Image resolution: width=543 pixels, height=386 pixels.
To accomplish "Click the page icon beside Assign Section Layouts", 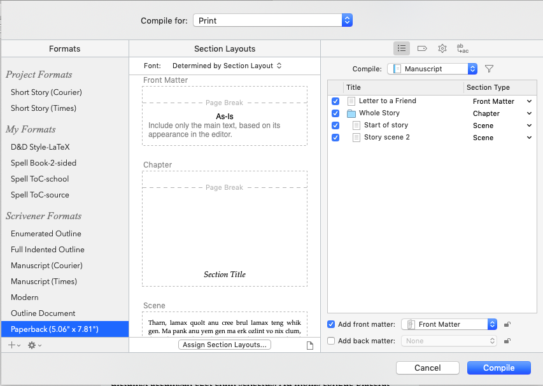I will point(310,345).
